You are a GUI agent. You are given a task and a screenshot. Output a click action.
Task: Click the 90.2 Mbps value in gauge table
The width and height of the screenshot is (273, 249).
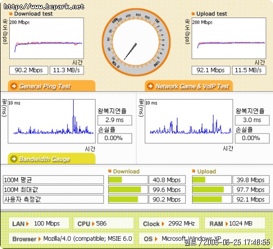(167, 199)
